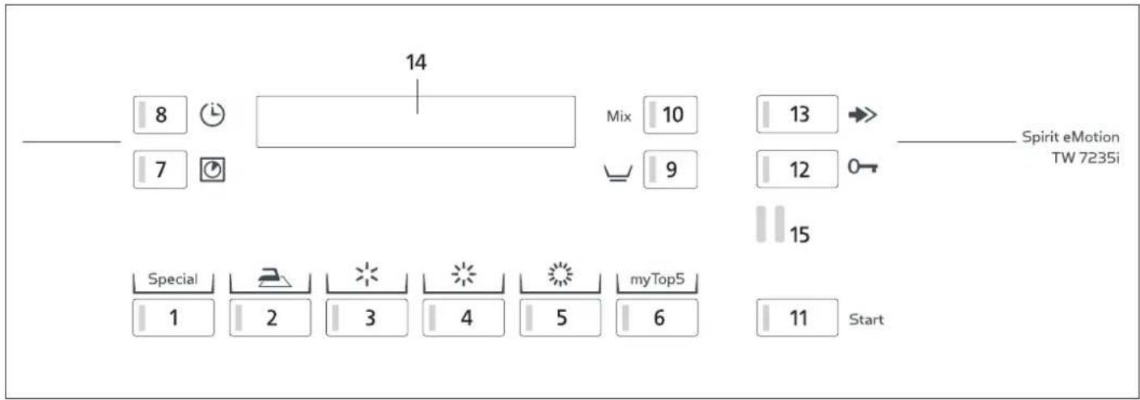Push button 13 next to double arrow
The height and width of the screenshot is (400, 1140).
pyautogui.click(x=798, y=115)
